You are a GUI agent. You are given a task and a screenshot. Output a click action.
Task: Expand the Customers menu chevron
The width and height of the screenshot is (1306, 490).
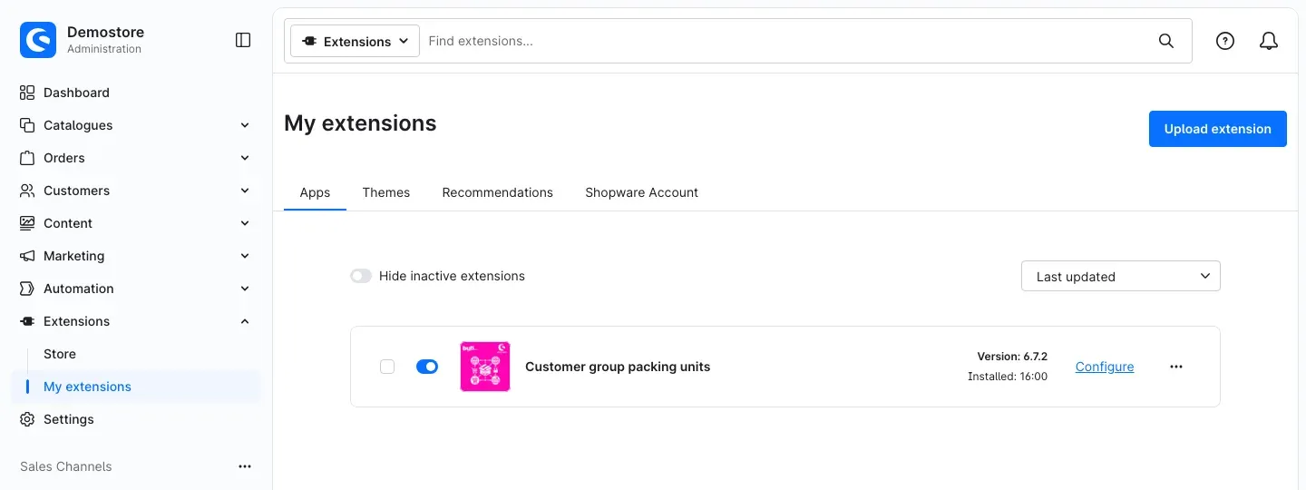point(245,191)
